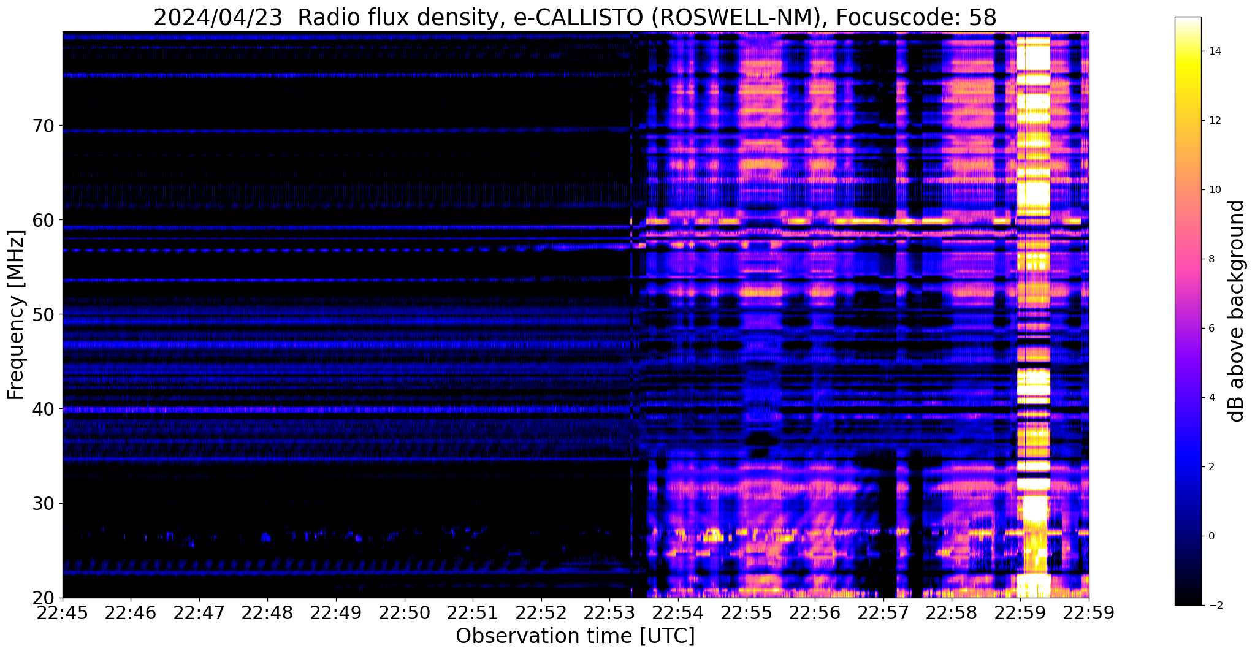Click the bright white burst after 22:59
The height and width of the screenshot is (654, 1255).
(1033, 314)
